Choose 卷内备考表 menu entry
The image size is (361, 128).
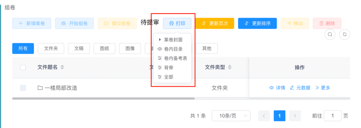pos(172,58)
